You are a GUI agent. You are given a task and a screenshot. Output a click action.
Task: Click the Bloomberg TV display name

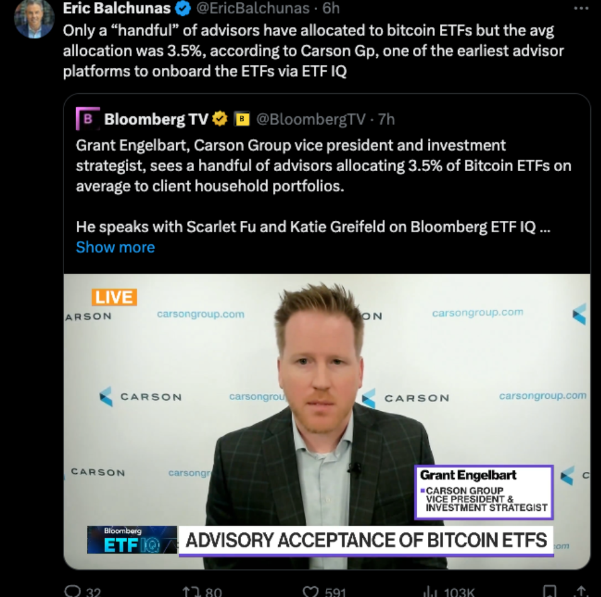click(x=156, y=119)
